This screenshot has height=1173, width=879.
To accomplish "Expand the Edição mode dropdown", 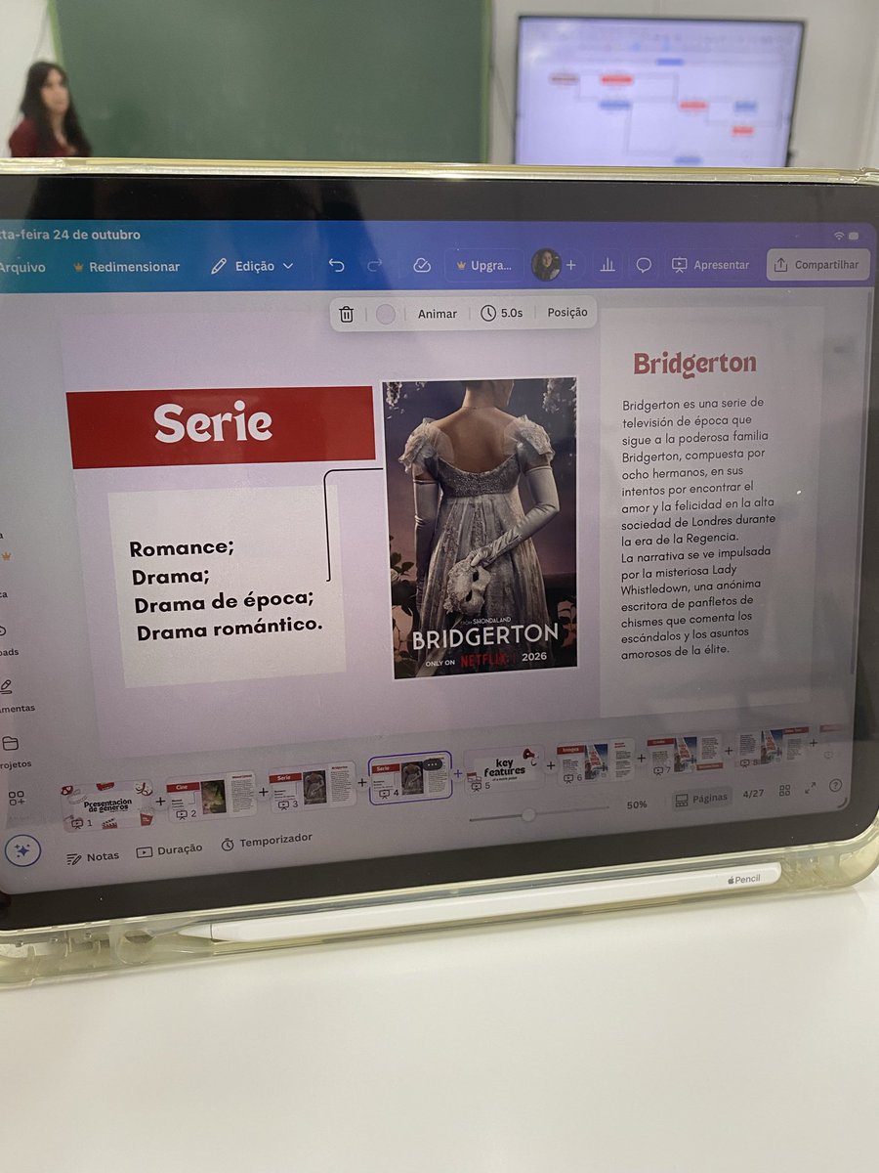I will (252, 266).
